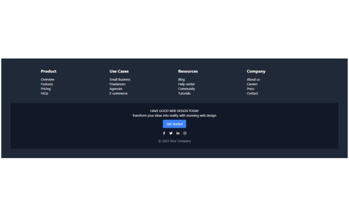Click the Product column heading
Screen dimensions: 349x218
point(48,71)
